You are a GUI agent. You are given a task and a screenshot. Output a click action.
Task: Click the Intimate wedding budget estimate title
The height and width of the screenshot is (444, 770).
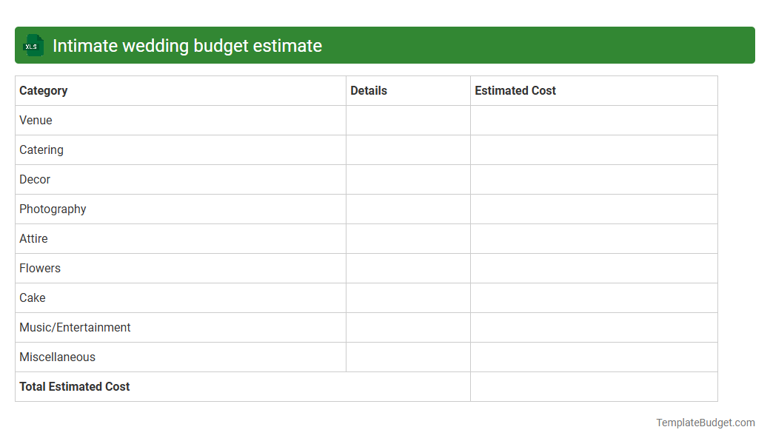tap(187, 45)
